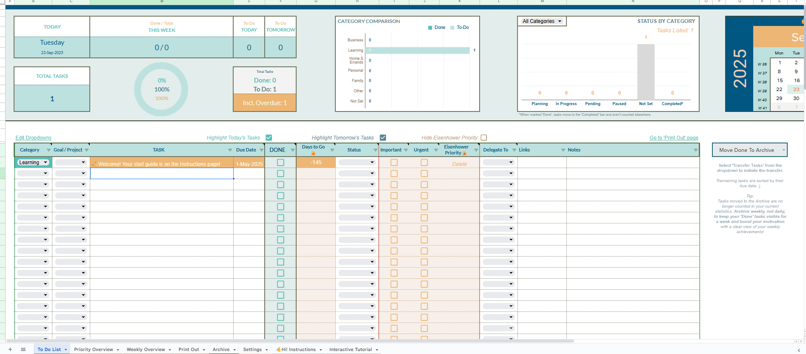Click the Add Sheet plus icon
This screenshot has height=354, width=806.
click(10, 349)
